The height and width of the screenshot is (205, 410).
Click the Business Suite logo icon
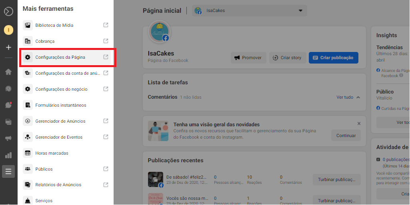pos(8,12)
